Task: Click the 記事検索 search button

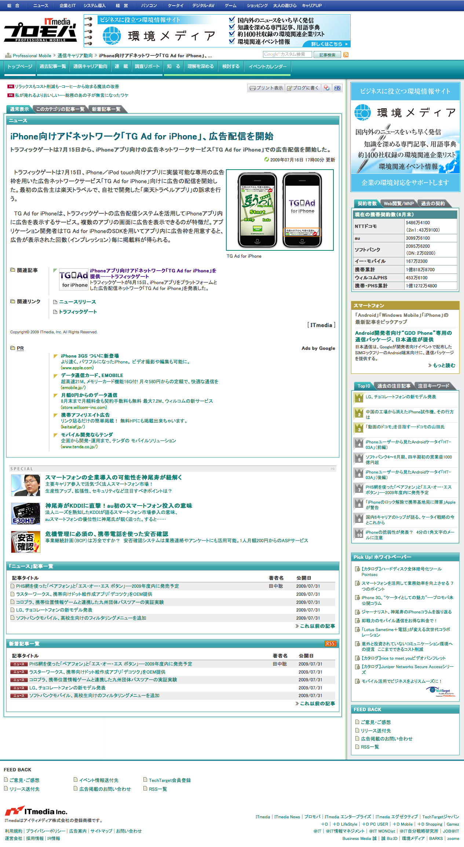Action: [327, 55]
